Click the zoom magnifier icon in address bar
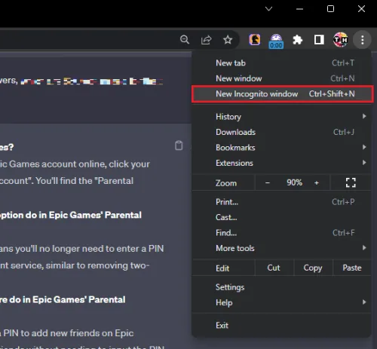Viewport: 377px width, 349px height. coord(185,40)
